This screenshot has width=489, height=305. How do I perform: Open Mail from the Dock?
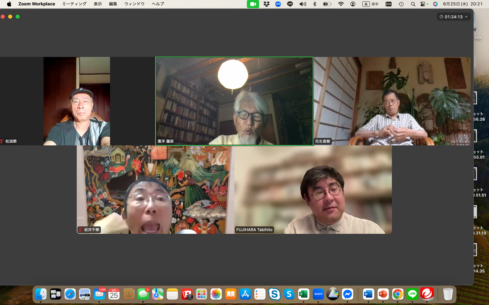pyautogui.click(x=99, y=294)
